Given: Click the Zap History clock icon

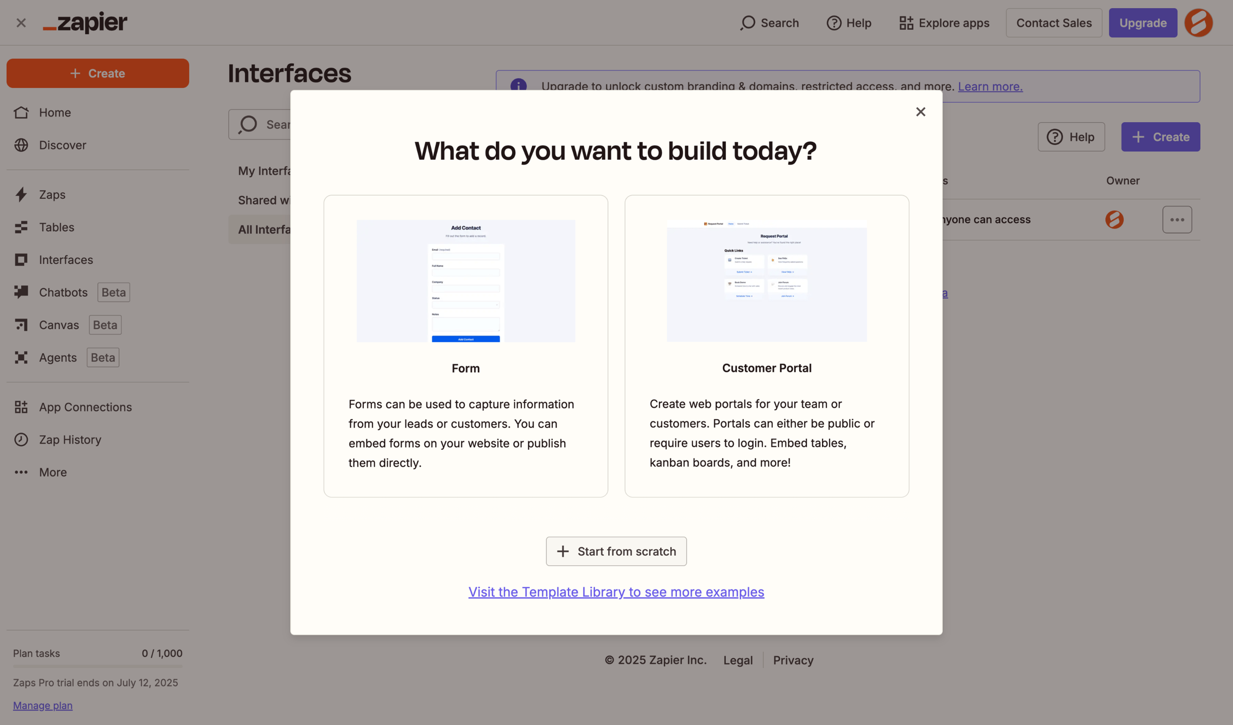Looking at the screenshot, I should click(x=21, y=440).
